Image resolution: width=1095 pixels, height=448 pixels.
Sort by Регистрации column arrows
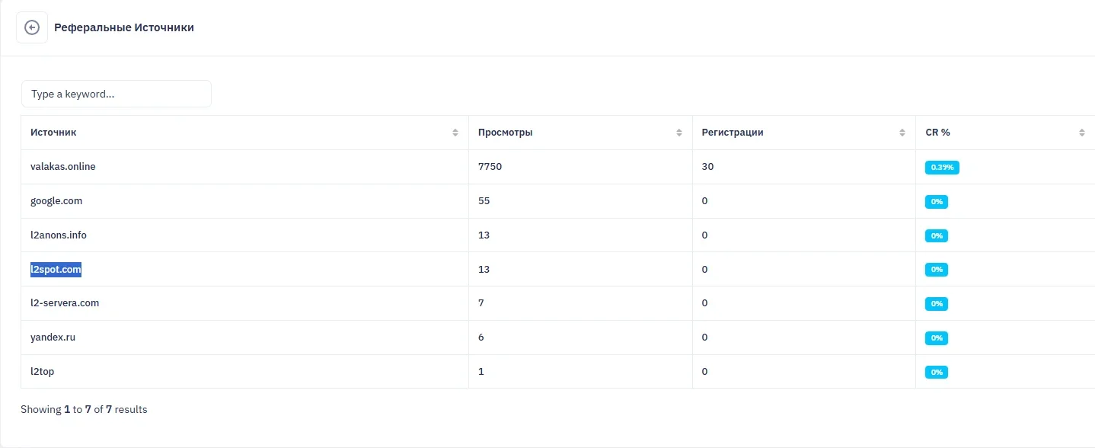(x=903, y=133)
